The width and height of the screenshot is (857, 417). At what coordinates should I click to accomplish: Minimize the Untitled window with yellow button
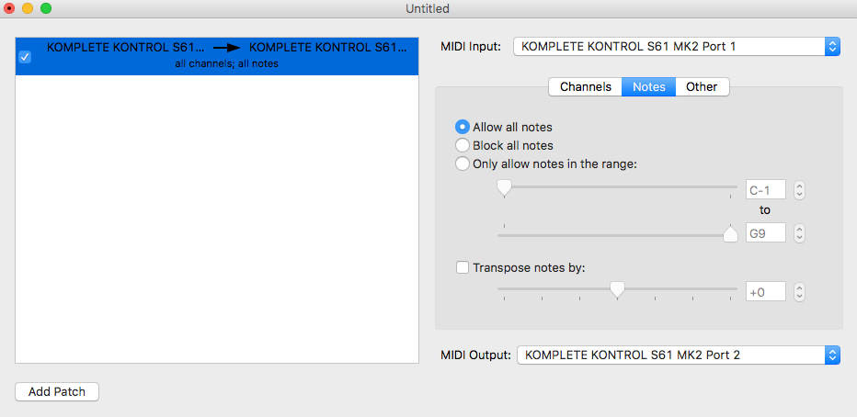(28, 9)
